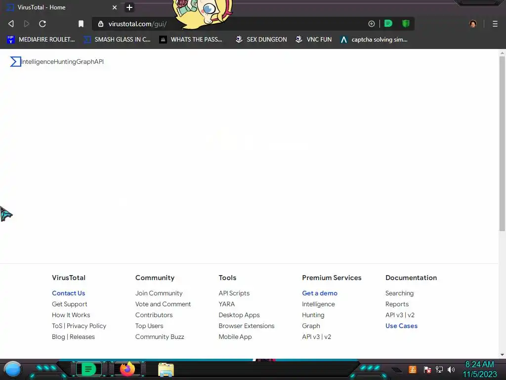Open the SMASH GLASS IN C... bookmark
The height and width of the screenshot is (380, 506).
click(x=117, y=40)
